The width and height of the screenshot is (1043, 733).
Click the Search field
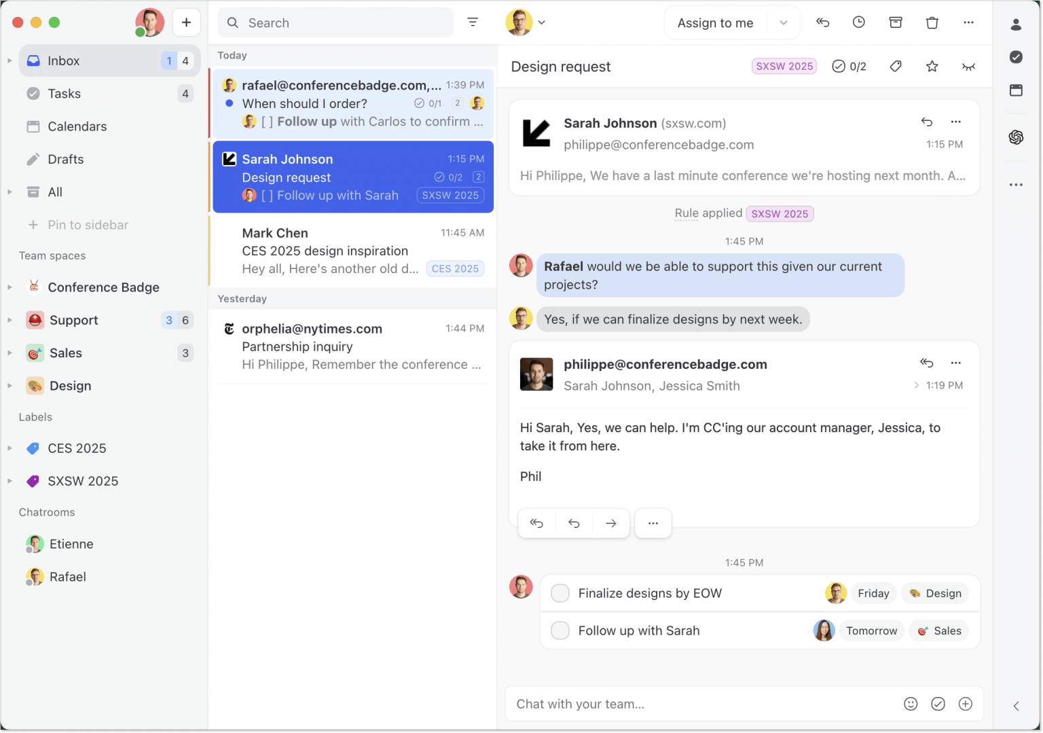335,22
